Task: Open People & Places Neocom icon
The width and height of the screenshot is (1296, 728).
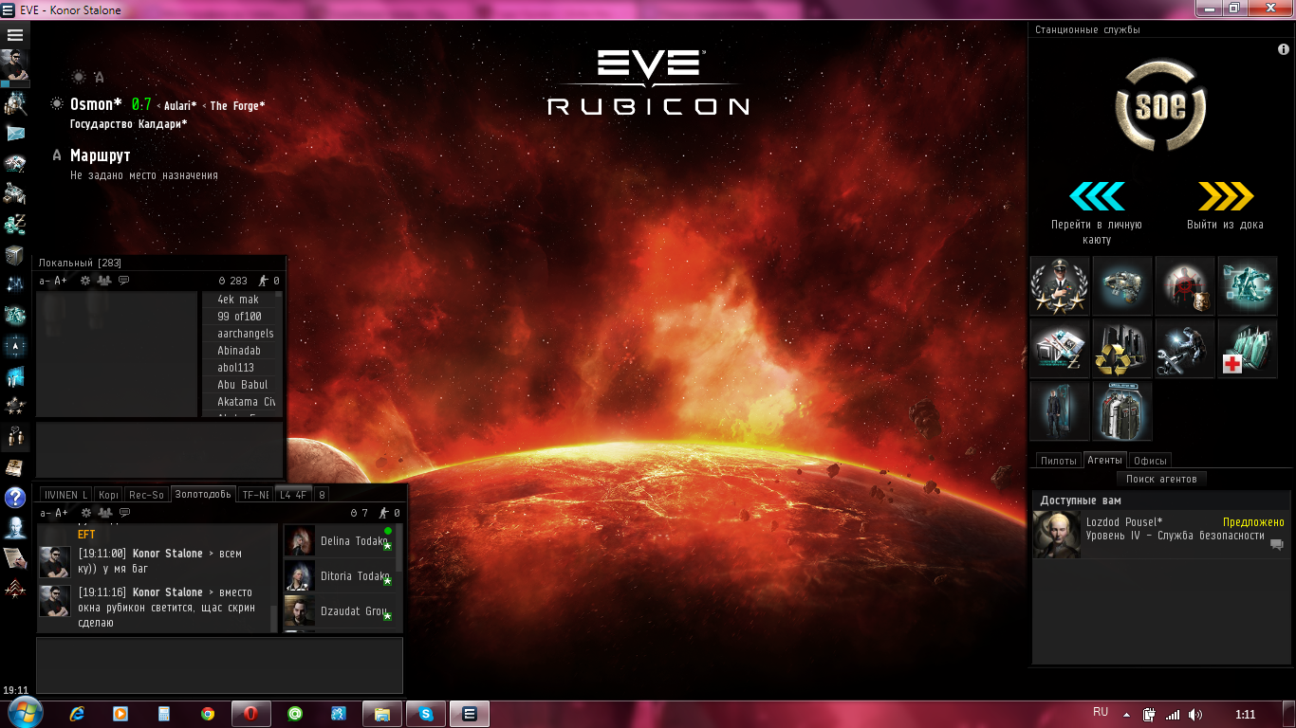Action: (x=15, y=102)
